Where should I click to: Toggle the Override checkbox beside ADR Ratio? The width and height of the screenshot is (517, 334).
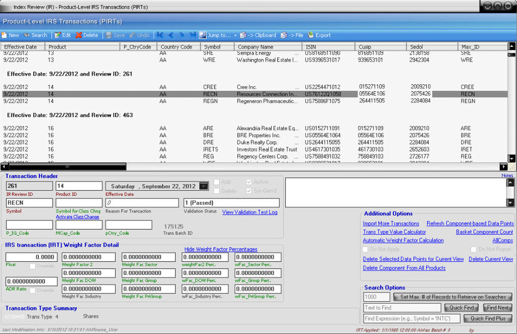[x=33, y=291]
